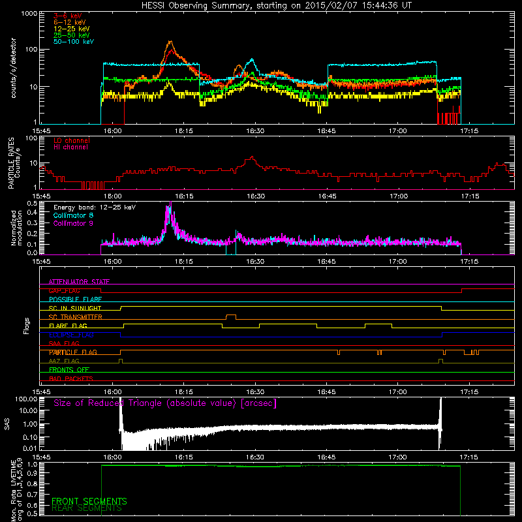This screenshot has width=522, height=522.
Task: Click the HESSI Observing Summary title text
Action: click(276, 6)
